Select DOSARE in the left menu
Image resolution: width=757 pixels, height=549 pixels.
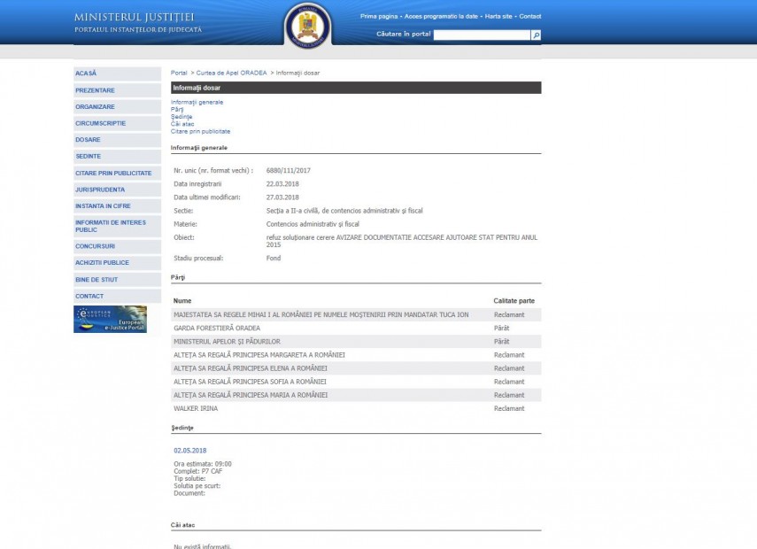(89, 140)
